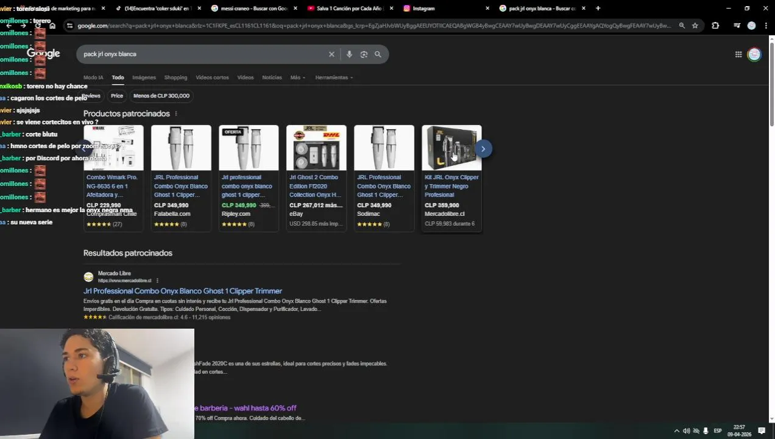
Task: Select the 'Modo IA' search tab
Action: pos(93,77)
